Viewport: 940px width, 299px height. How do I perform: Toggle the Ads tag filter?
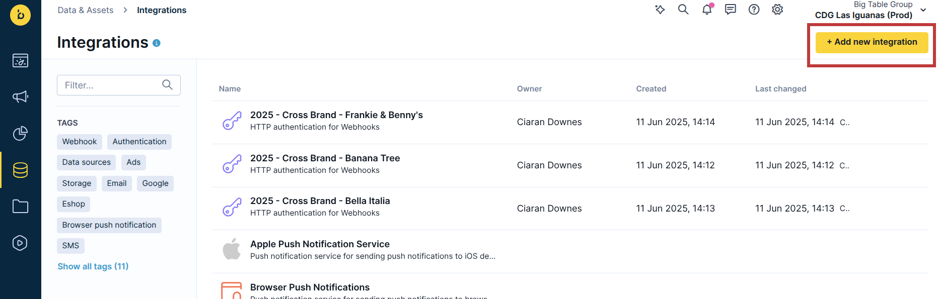pos(133,162)
